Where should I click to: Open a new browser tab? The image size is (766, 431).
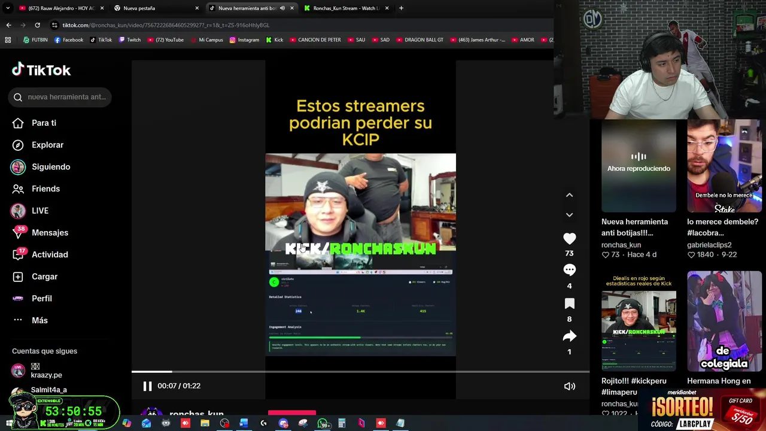click(401, 8)
